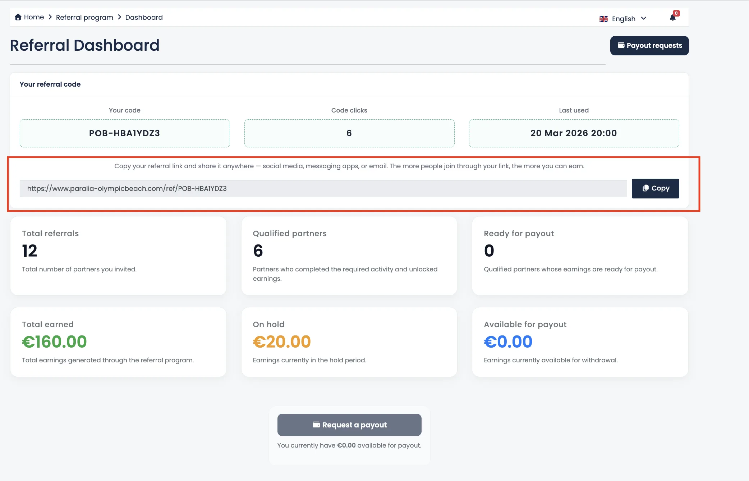
Task: Click the copy icon in Copy button
Action: tap(645, 188)
